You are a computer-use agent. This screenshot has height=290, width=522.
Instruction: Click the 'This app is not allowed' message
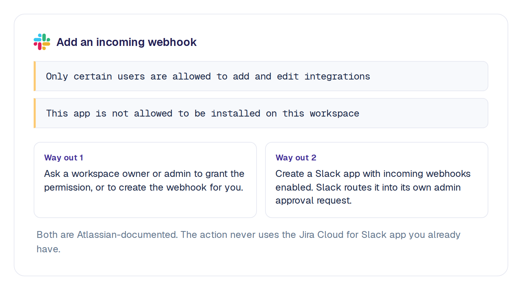coord(261,113)
